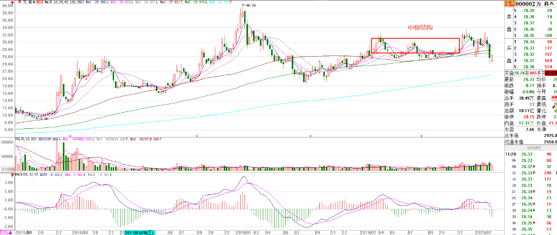557x235 pixels.
Task: Click the 中枢结构 red rectangle annotation
Action: click(415, 45)
